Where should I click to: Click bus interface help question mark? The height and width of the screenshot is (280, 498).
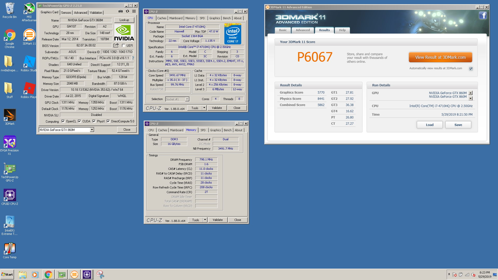(133, 58)
